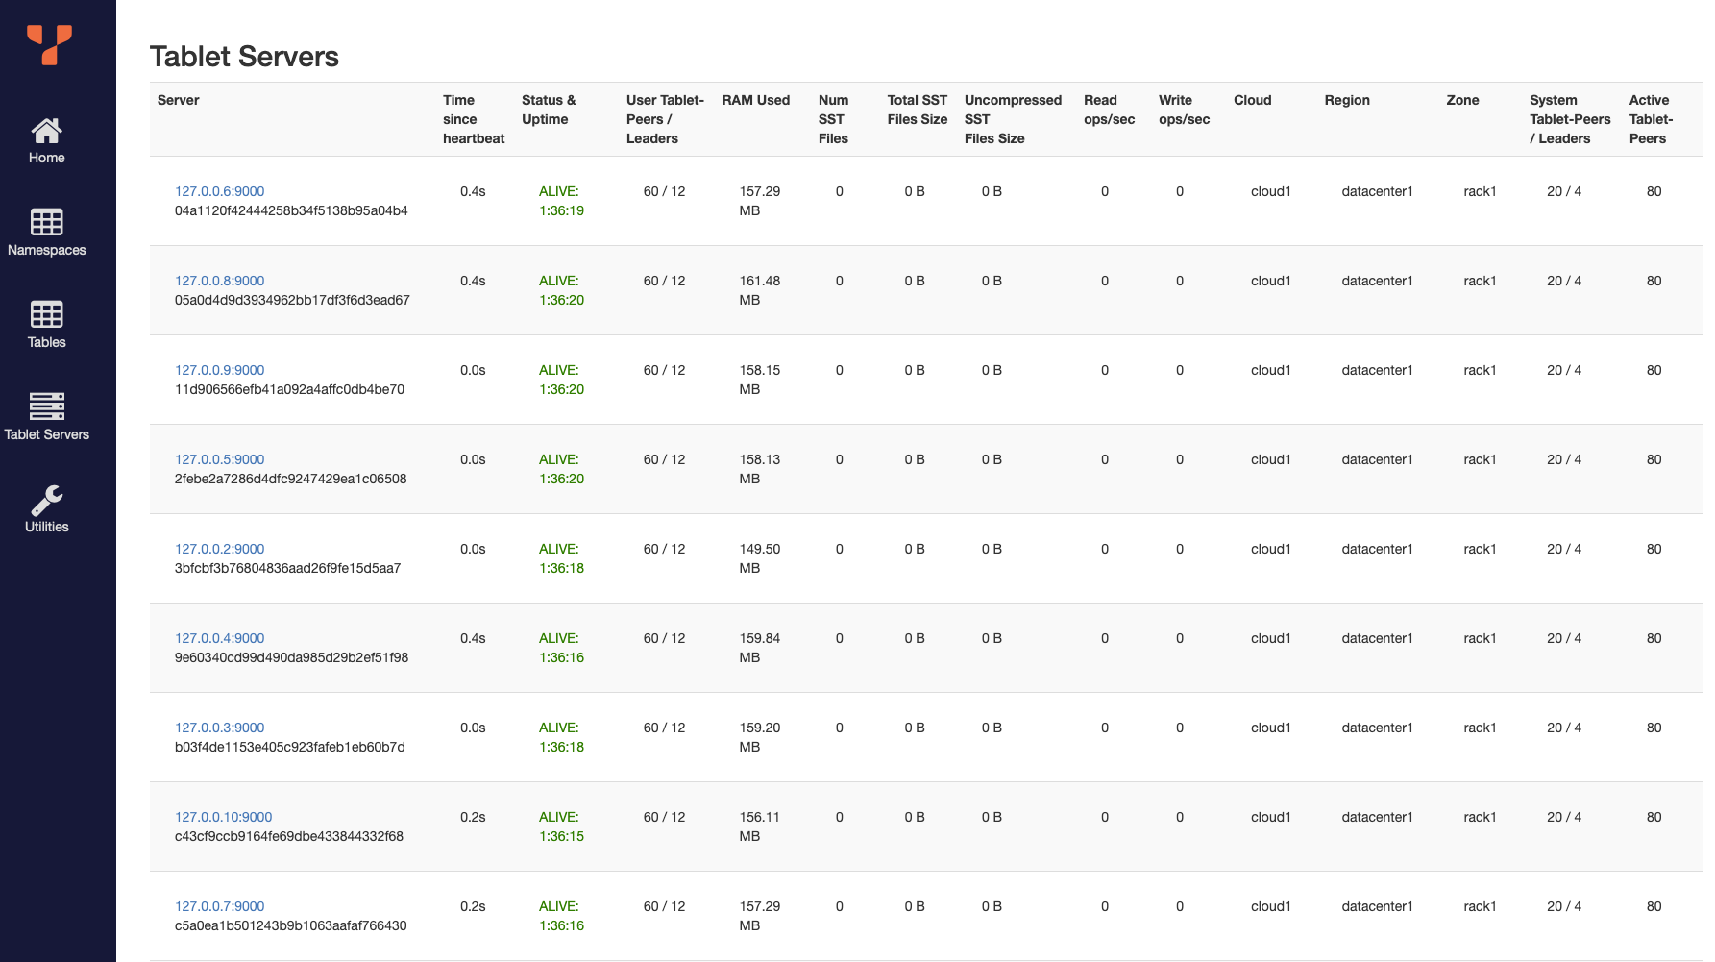Go to server 127.0.0.4:9000
The width and height of the screenshot is (1715, 962).
[x=219, y=638]
